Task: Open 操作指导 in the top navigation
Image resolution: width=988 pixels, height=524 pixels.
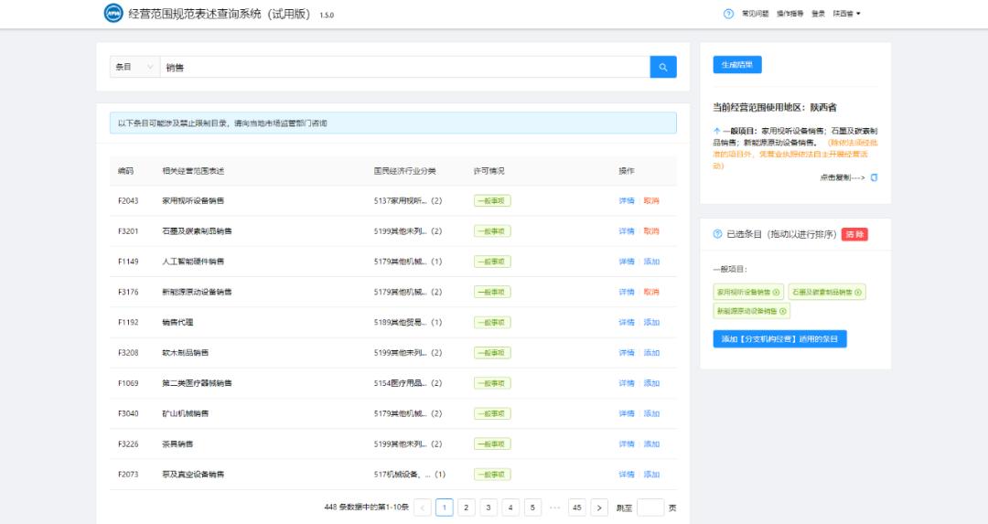Action: point(789,14)
